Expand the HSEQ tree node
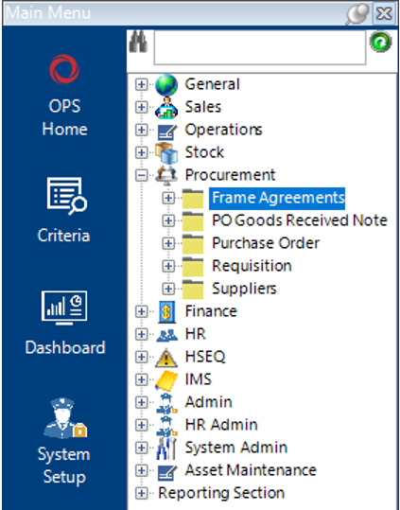 click(141, 357)
